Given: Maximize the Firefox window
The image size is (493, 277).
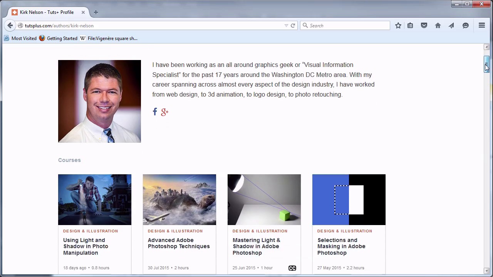Looking at the screenshot, I should [467, 4].
